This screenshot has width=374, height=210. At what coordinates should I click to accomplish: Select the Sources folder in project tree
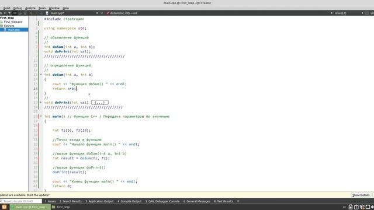9,26
